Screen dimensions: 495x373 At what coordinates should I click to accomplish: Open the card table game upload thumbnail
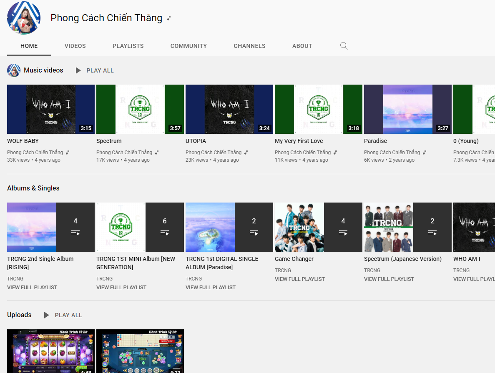pos(140,351)
